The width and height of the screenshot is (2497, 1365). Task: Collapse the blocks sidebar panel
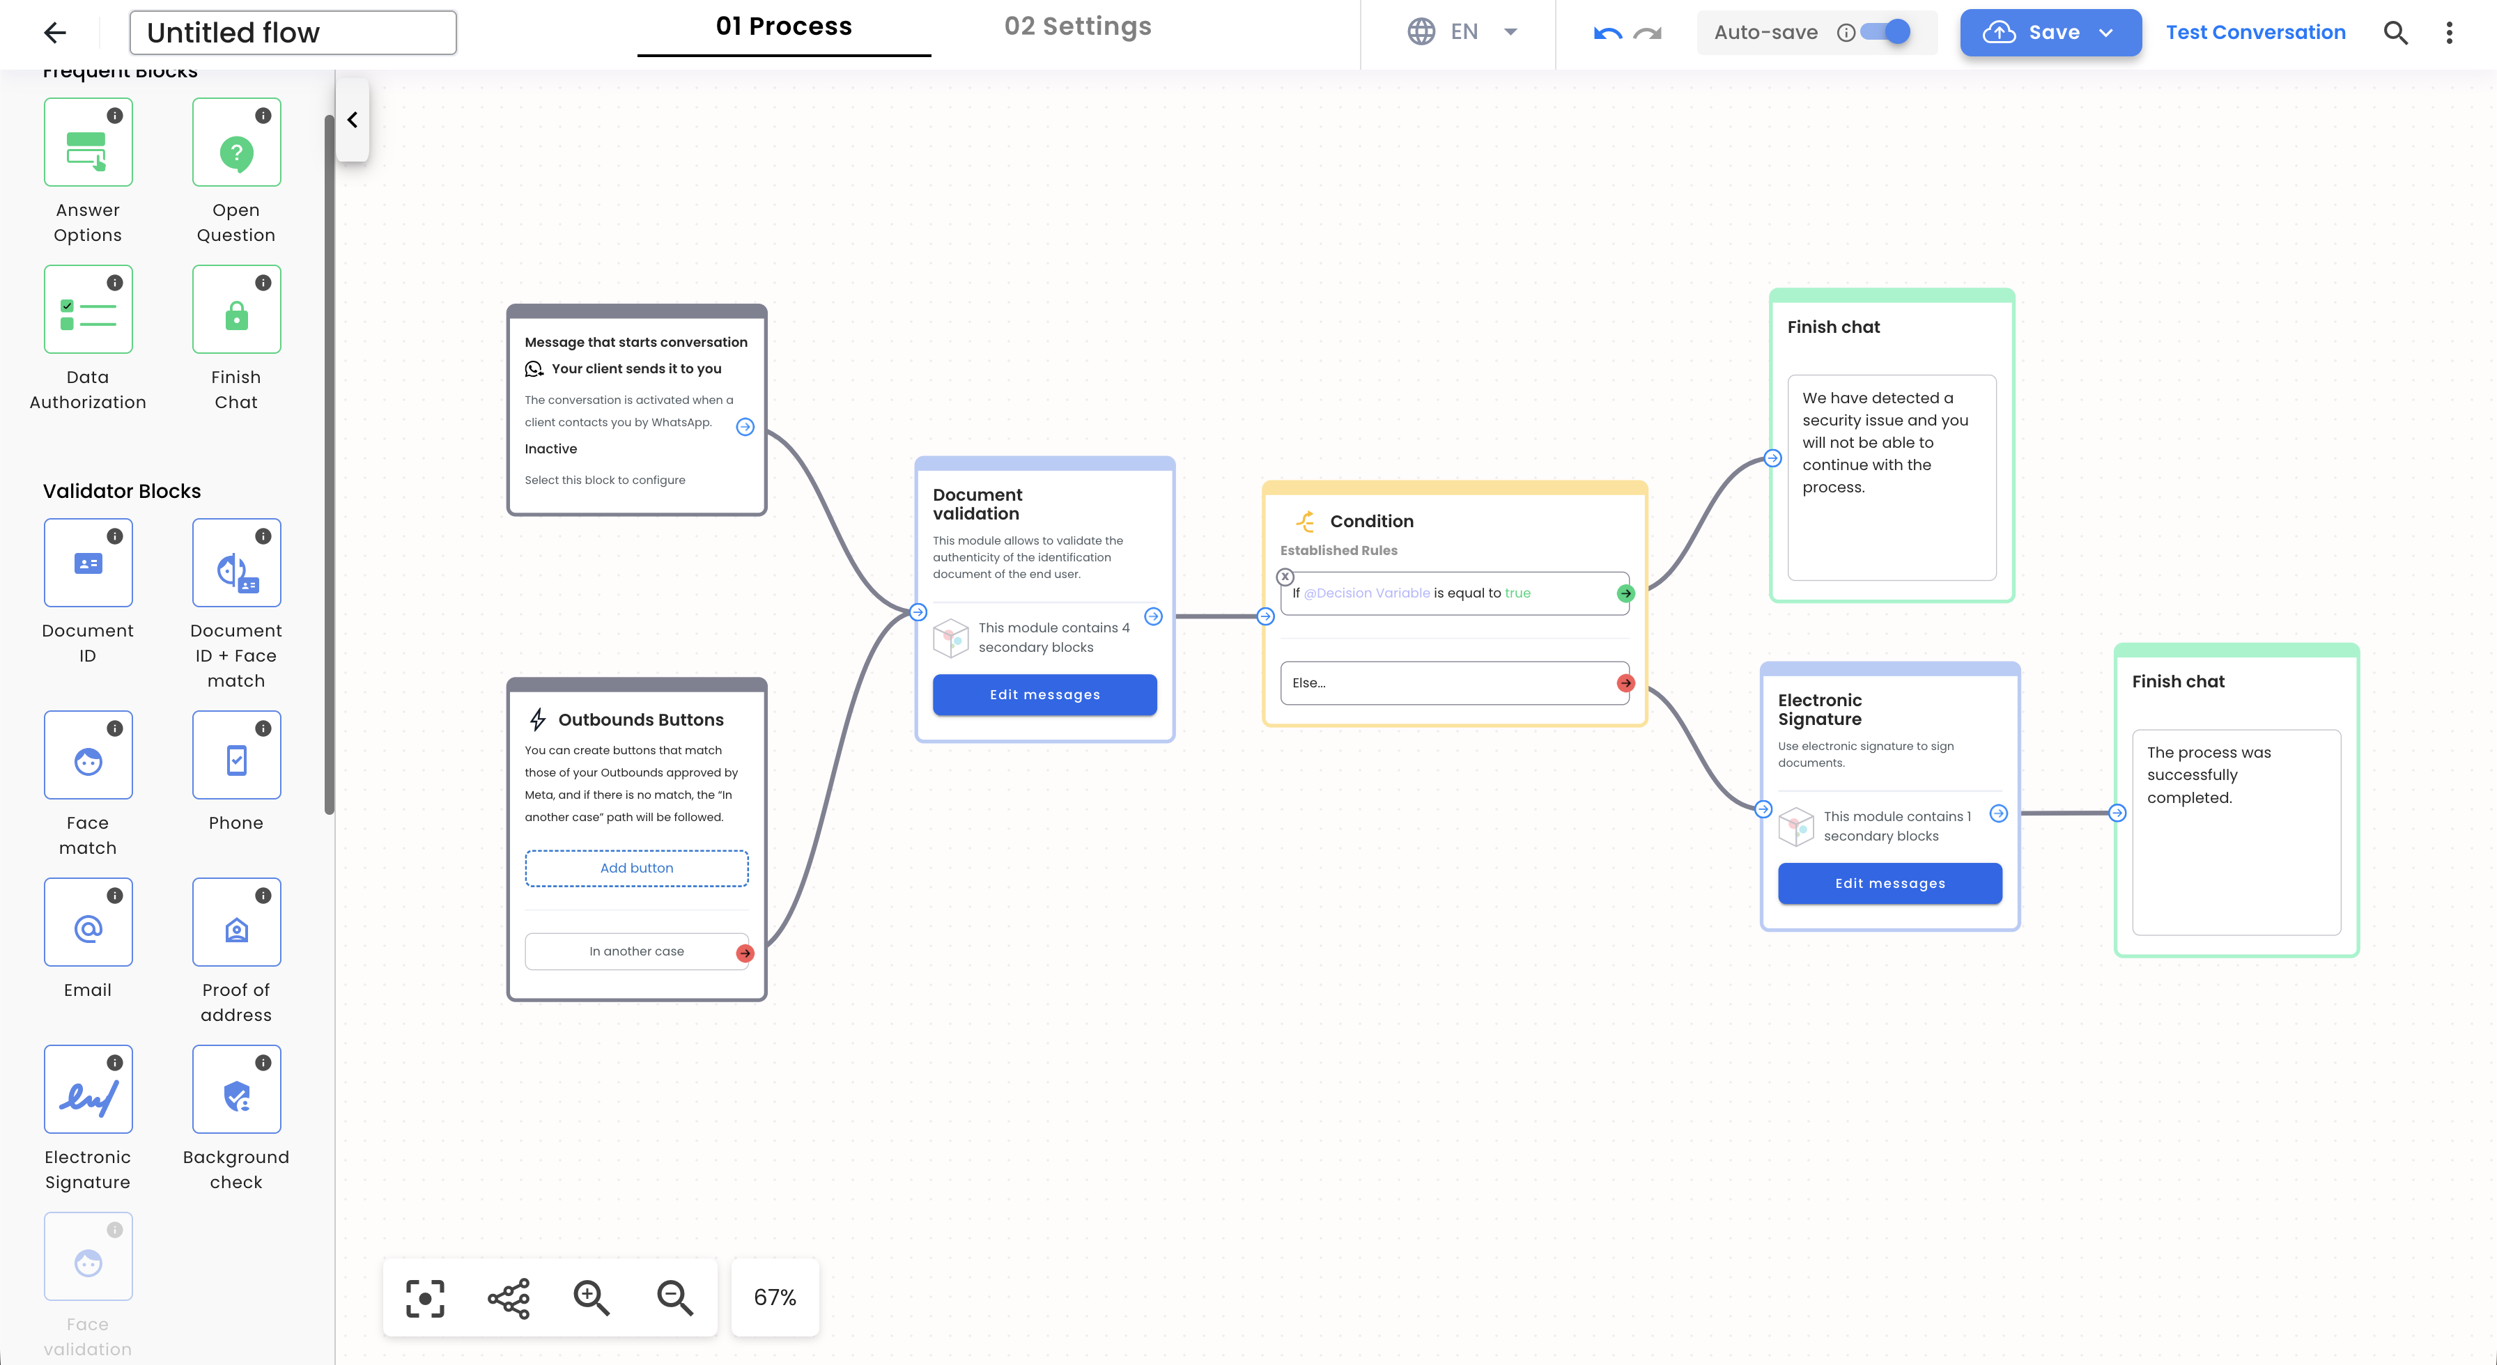click(x=353, y=120)
